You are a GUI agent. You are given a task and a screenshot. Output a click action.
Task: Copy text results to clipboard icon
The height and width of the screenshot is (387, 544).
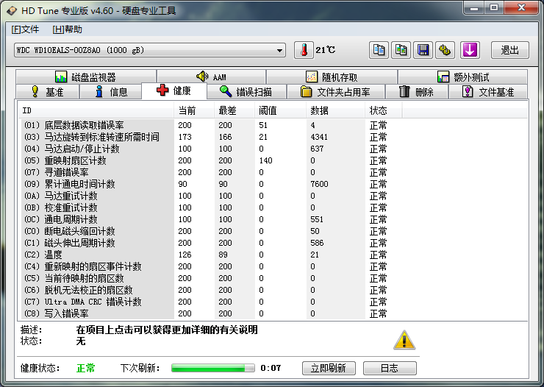pyautogui.click(x=379, y=50)
